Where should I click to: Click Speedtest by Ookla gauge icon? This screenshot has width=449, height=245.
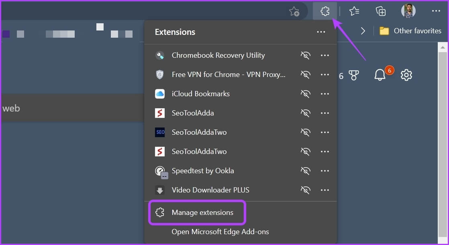(x=161, y=172)
